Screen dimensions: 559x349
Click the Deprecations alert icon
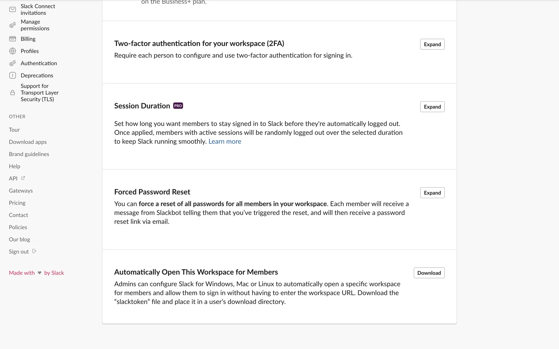[x=13, y=76]
